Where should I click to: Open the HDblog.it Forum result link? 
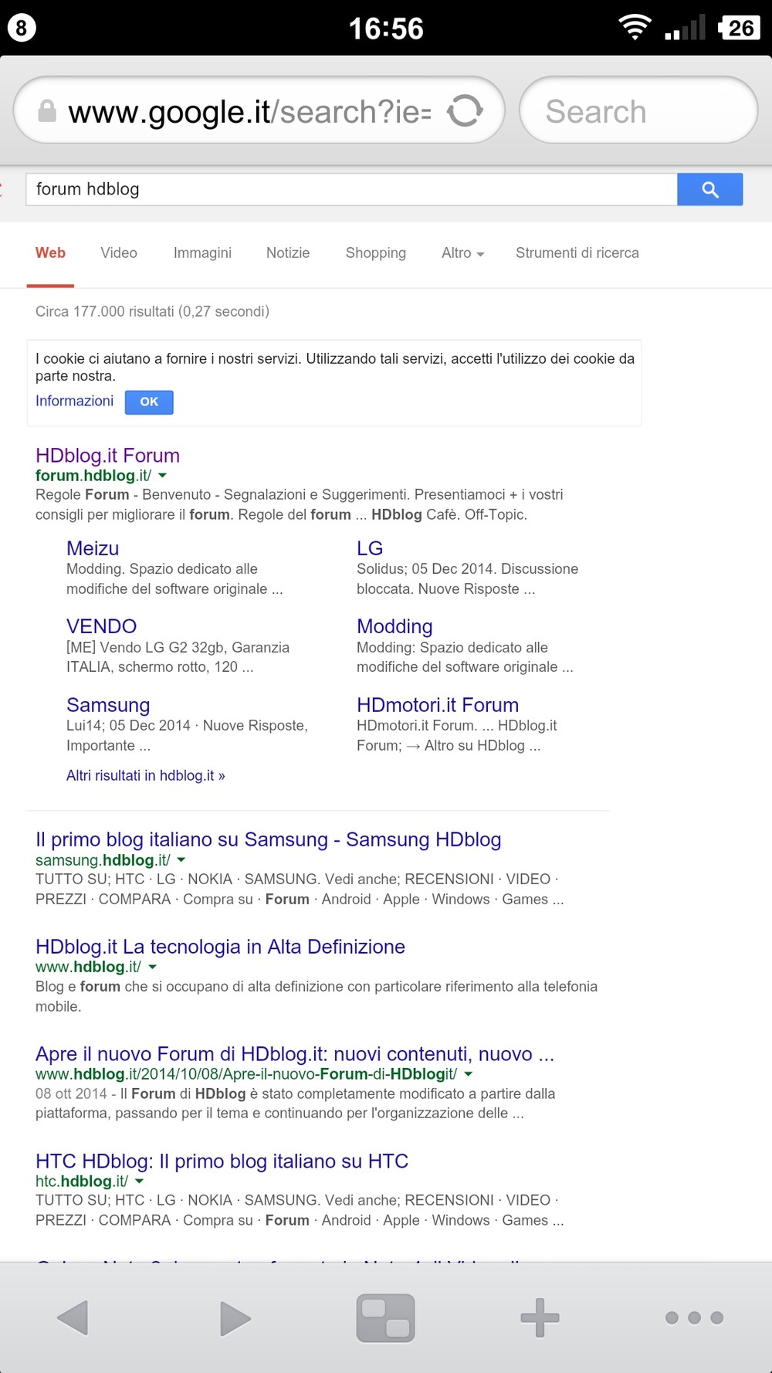(107, 456)
